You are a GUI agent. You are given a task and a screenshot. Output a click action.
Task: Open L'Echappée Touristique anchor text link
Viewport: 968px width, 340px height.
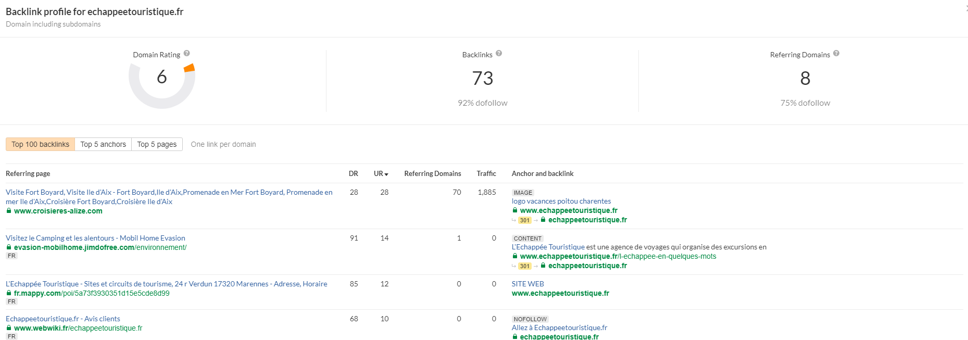point(548,247)
